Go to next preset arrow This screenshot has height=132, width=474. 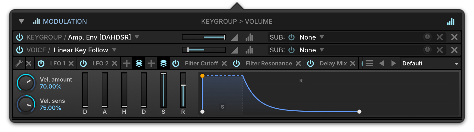coord(393,63)
